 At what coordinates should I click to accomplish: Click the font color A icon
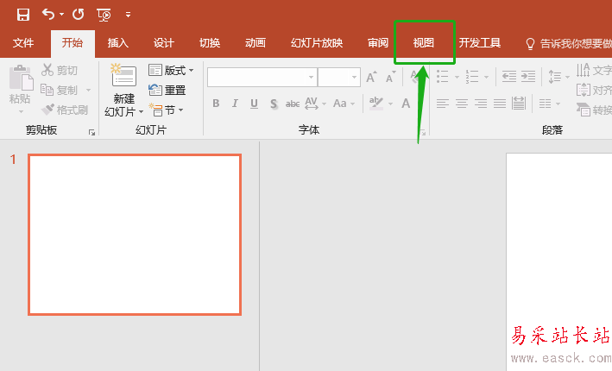click(x=406, y=104)
